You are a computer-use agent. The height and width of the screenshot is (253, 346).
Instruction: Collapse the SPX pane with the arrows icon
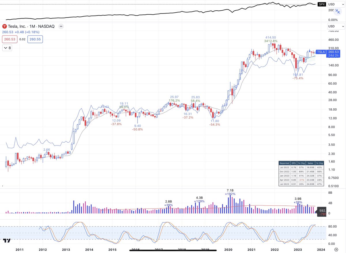click(x=338, y=12)
